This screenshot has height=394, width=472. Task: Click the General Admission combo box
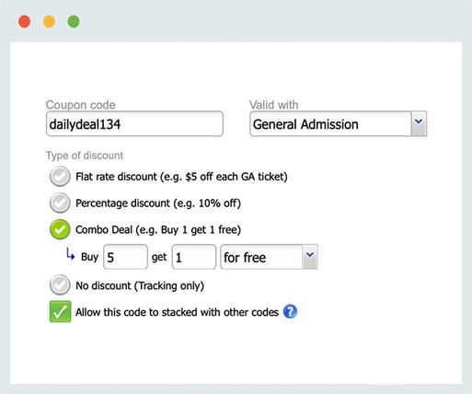338,123
